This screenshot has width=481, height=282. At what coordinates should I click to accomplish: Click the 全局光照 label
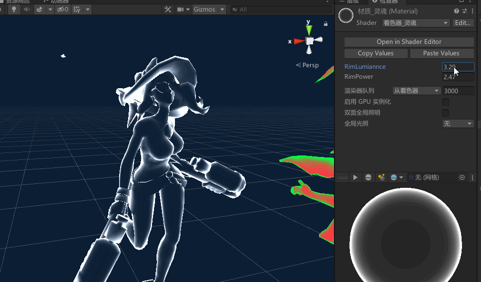tap(356, 124)
